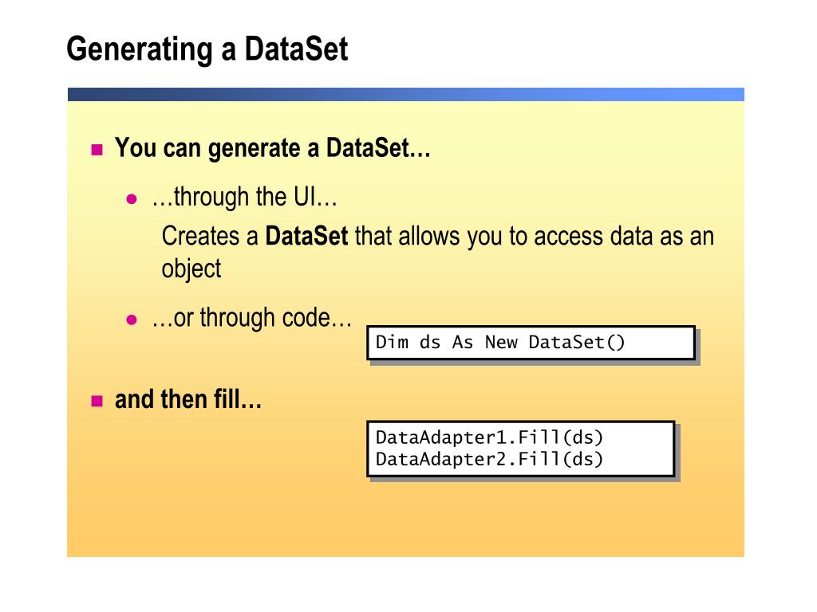Select the '…through the UI…' text
The image size is (817, 612).
pos(245,198)
